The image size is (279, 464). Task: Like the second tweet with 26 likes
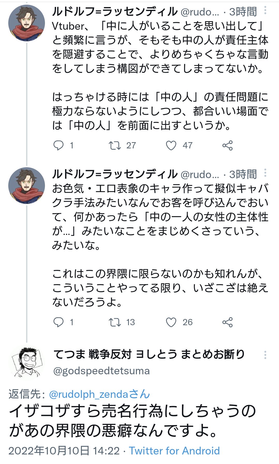click(171, 322)
